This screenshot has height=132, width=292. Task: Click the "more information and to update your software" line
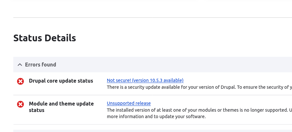[x=156, y=117]
